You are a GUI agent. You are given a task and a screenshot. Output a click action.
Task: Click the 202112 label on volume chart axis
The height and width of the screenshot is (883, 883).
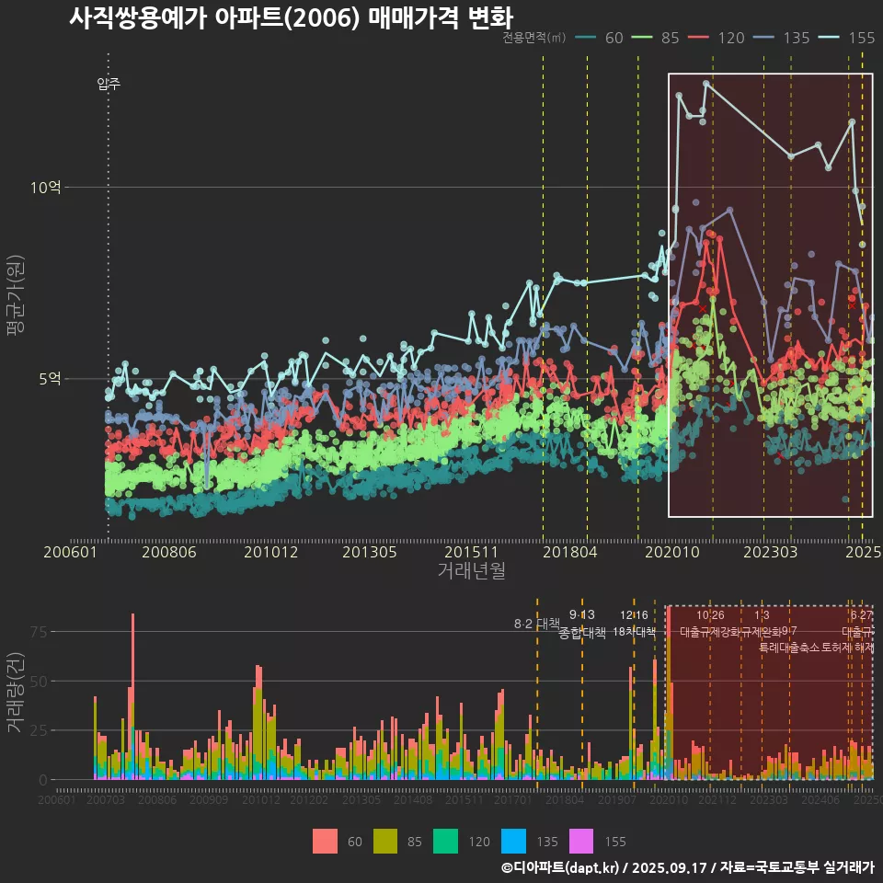click(x=717, y=799)
